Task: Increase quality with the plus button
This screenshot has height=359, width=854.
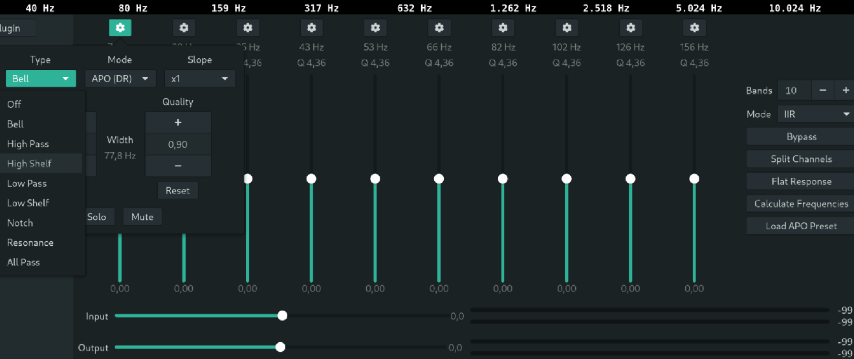Action: [178, 123]
